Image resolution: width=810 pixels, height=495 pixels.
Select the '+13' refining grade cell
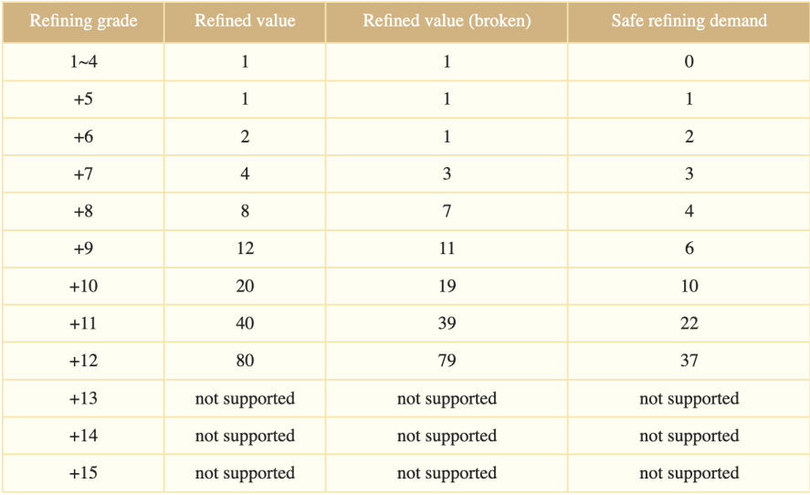tap(83, 398)
